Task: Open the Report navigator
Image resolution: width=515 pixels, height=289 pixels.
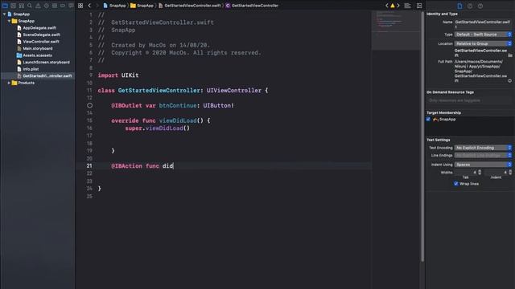Action: coord(71,6)
